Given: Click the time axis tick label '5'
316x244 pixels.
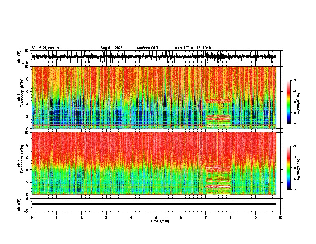Looking at the screenshot, I should point(156,218).
